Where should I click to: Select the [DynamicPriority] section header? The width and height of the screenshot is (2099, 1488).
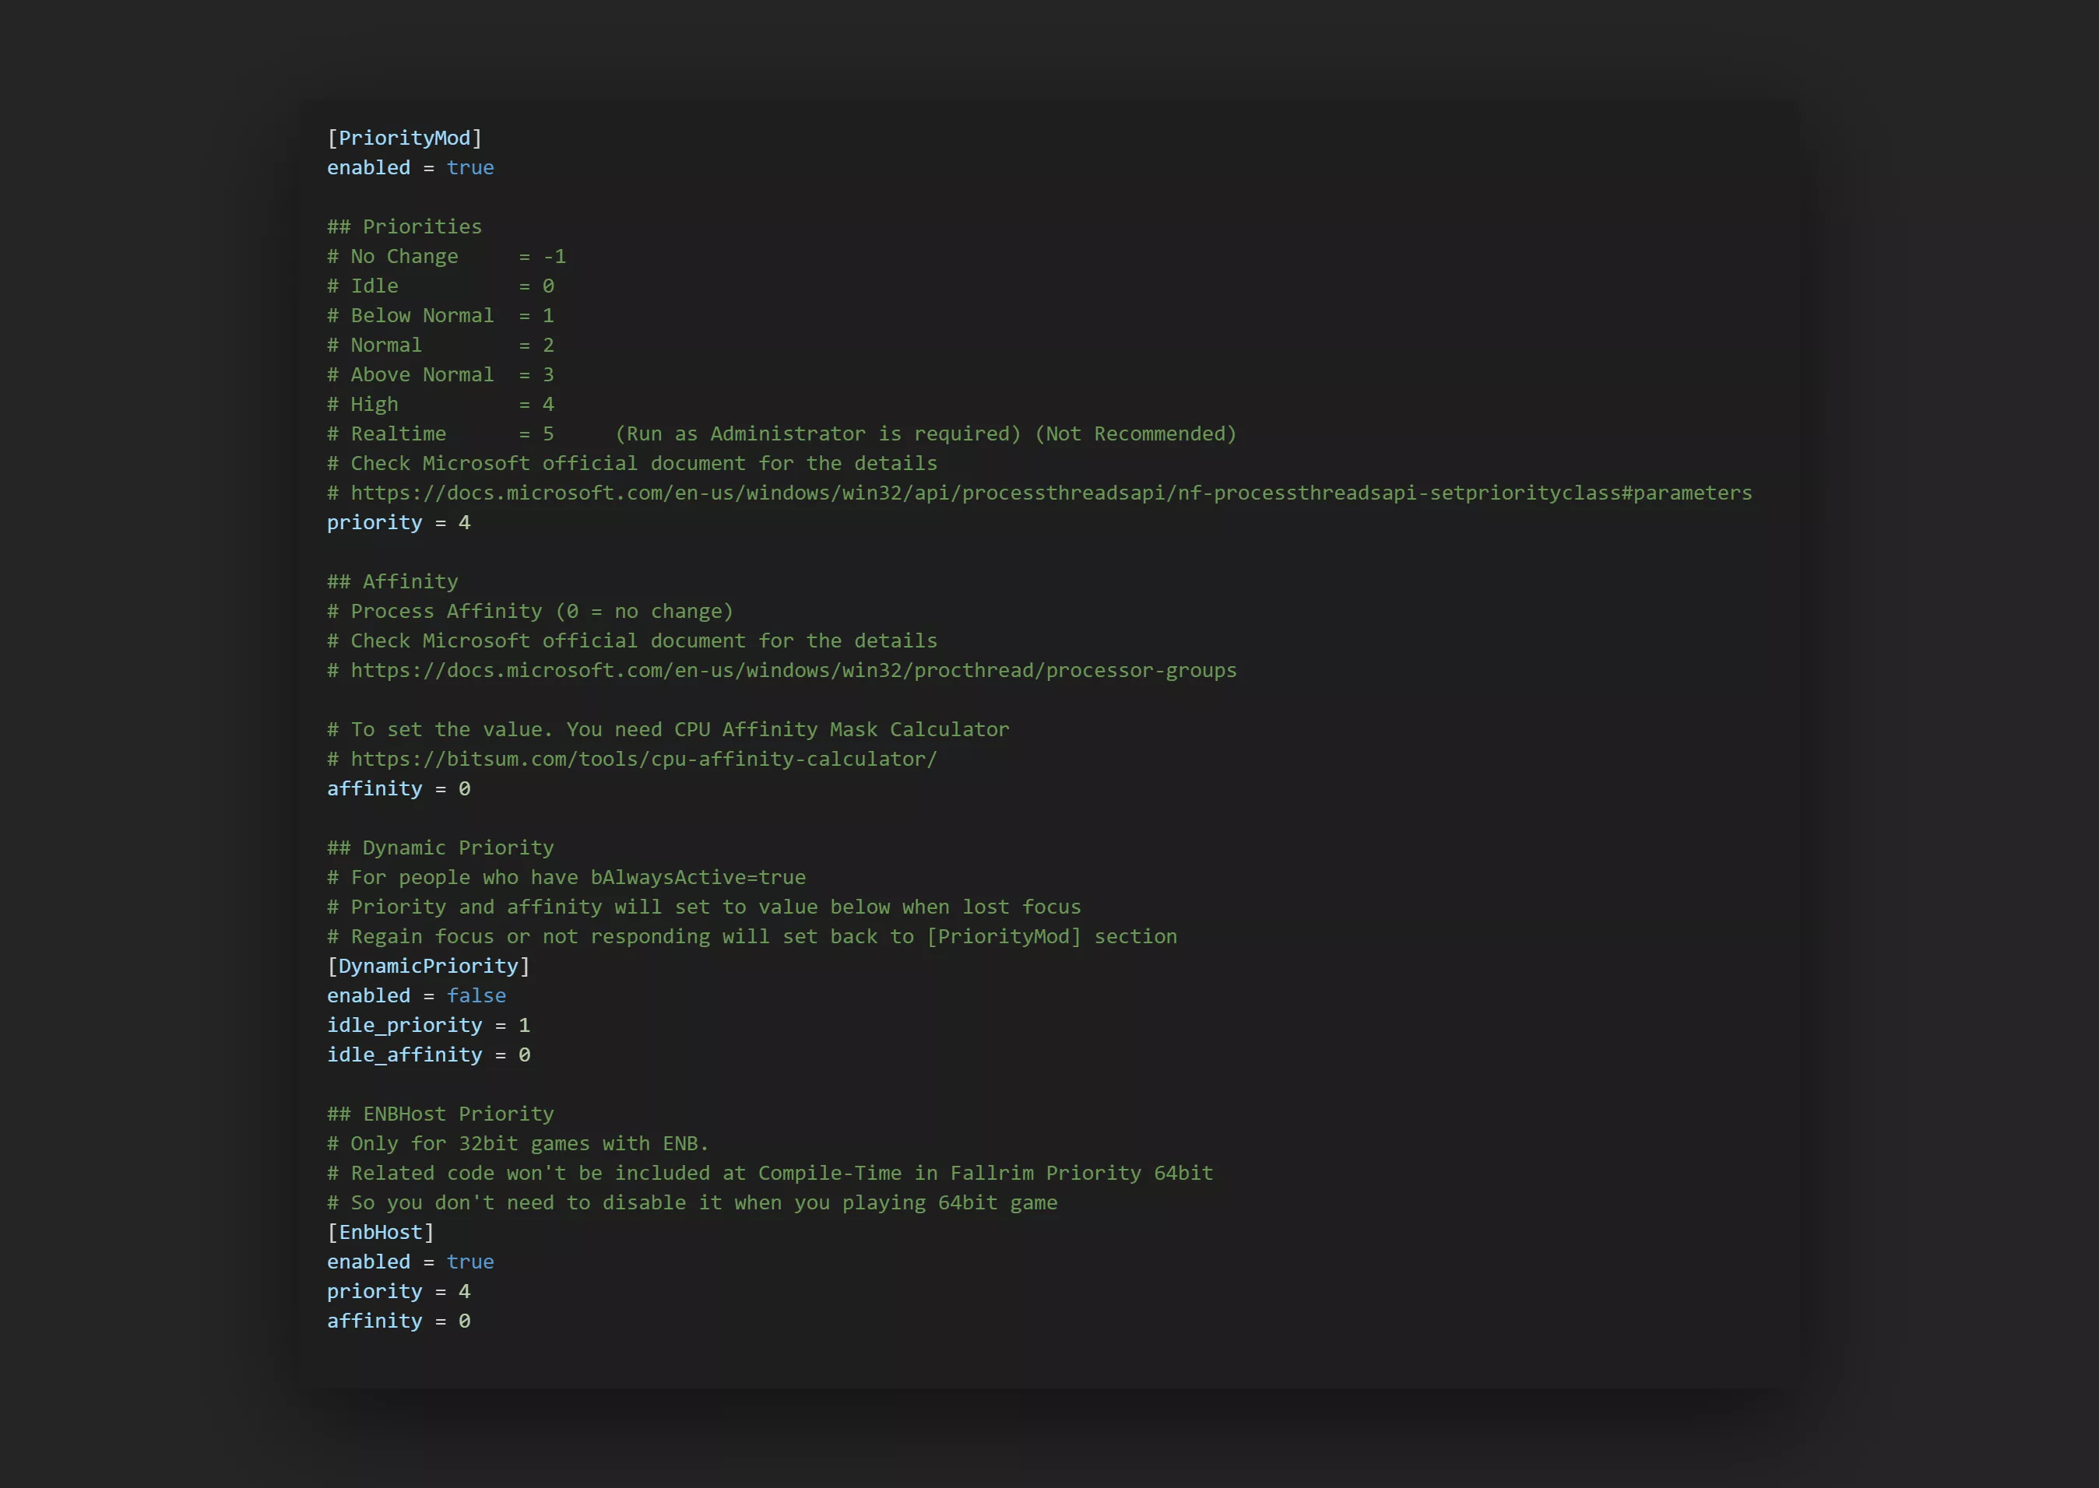pyautogui.click(x=428, y=966)
